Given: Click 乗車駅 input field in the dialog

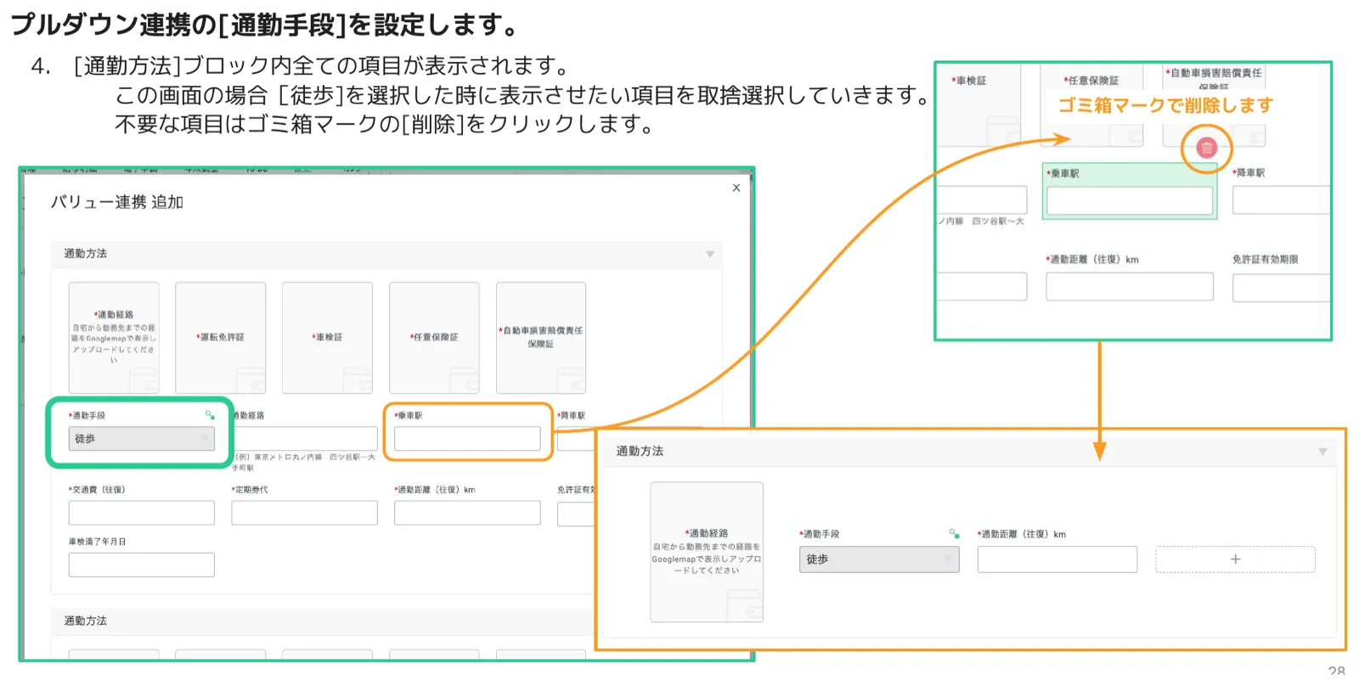Looking at the screenshot, I should pos(467,439).
